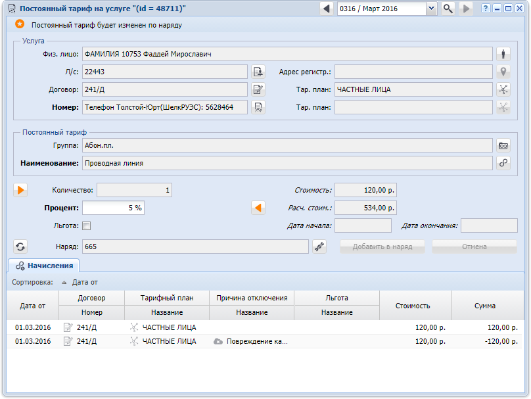531x399 pixels.
Task: Click the Наряд field with 665
Action: 195,246
